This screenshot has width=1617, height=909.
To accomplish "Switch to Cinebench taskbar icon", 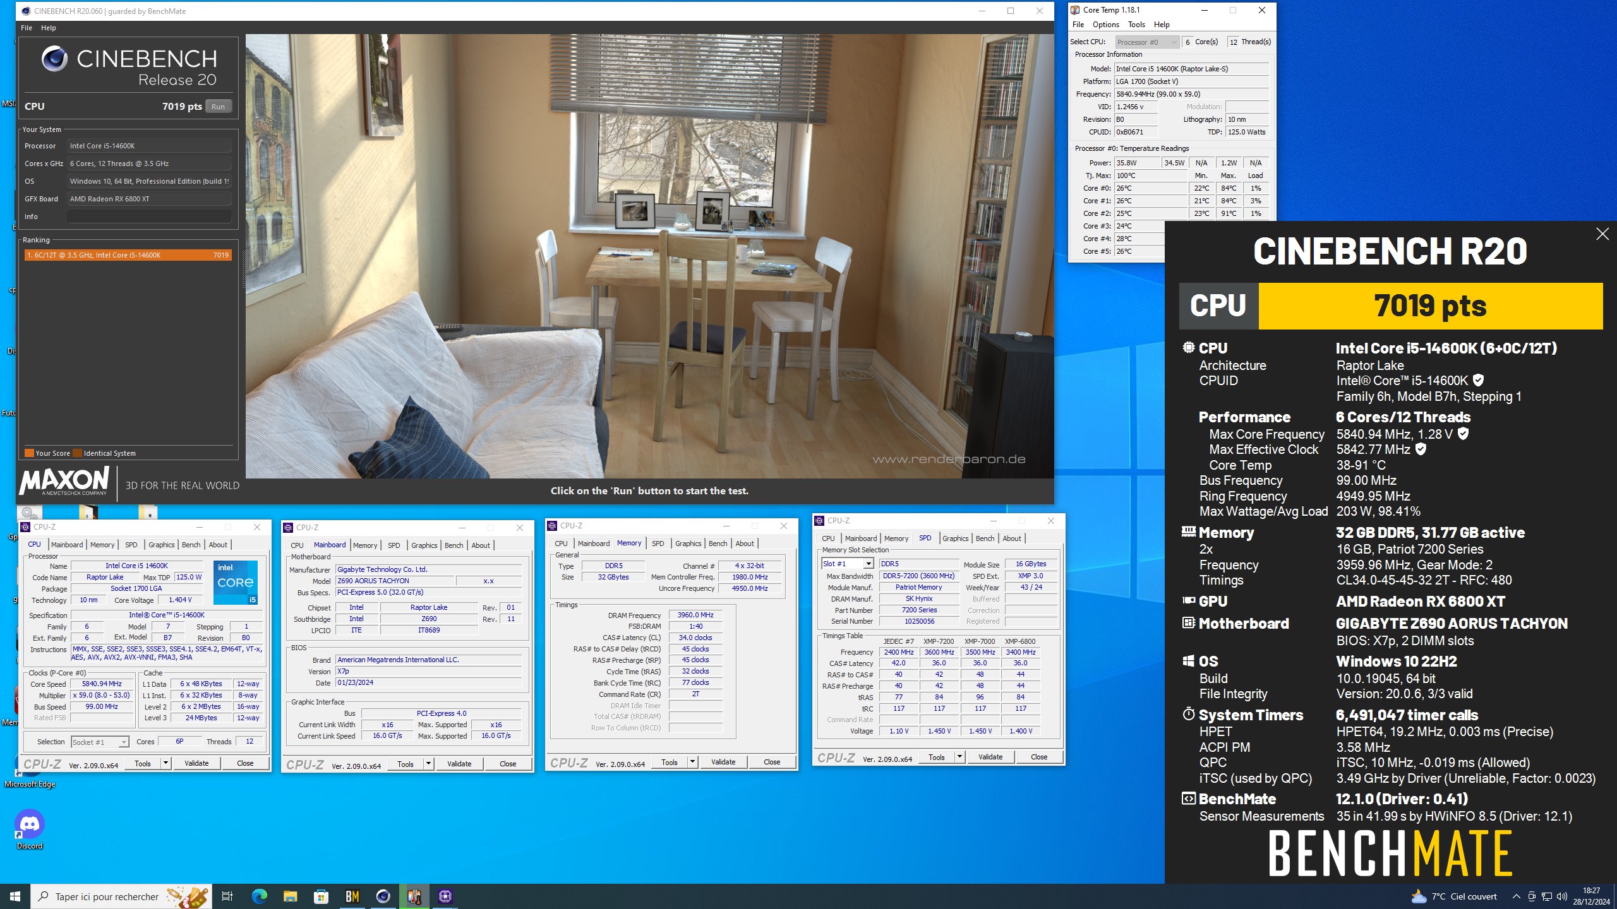I will pos(383,896).
